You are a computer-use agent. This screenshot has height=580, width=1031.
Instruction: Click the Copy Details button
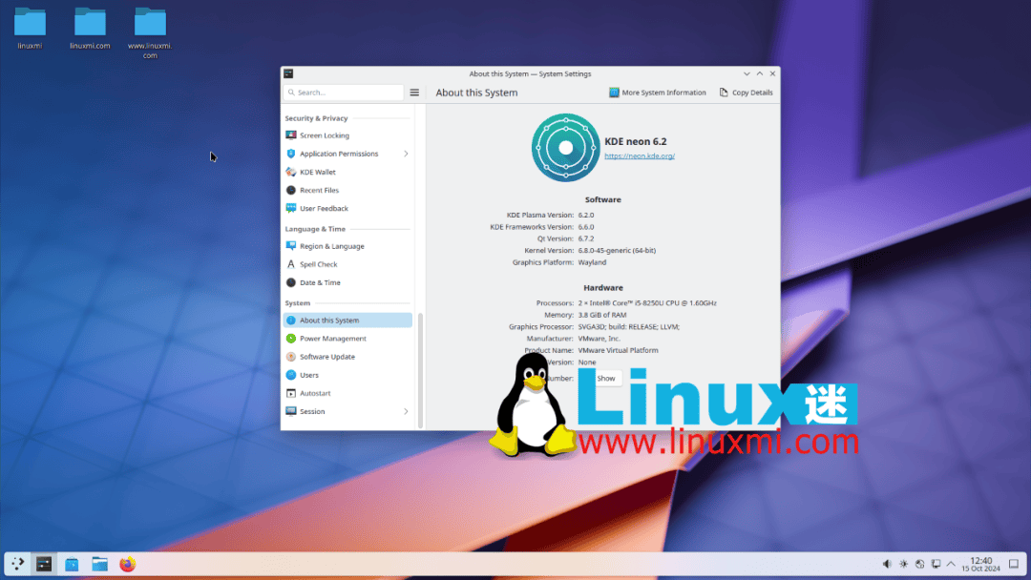pyautogui.click(x=746, y=93)
